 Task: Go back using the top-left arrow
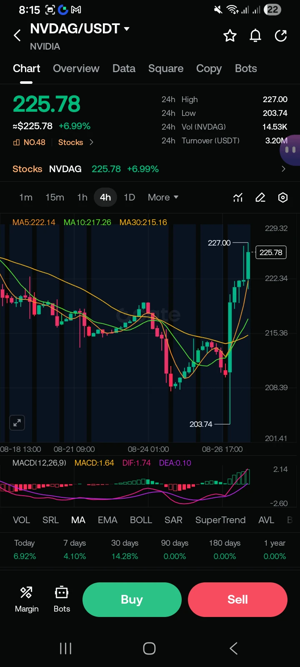click(17, 35)
